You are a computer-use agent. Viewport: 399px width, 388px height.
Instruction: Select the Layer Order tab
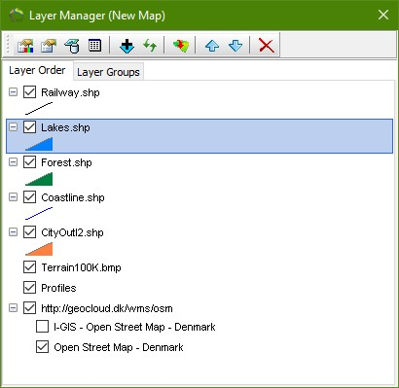(37, 70)
